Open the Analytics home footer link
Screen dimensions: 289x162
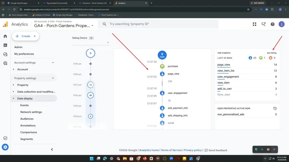pos(149,150)
